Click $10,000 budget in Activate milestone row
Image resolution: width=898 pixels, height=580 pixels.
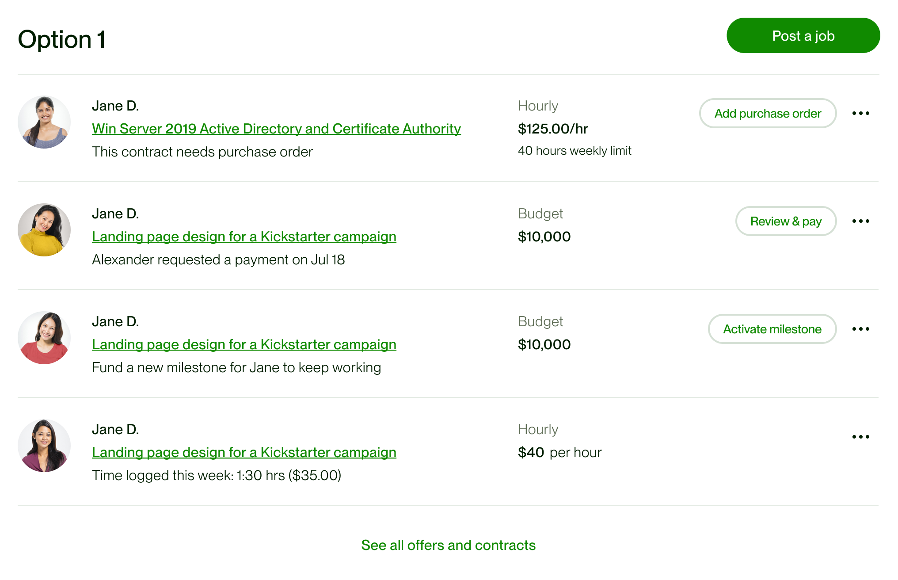tap(544, 344)
